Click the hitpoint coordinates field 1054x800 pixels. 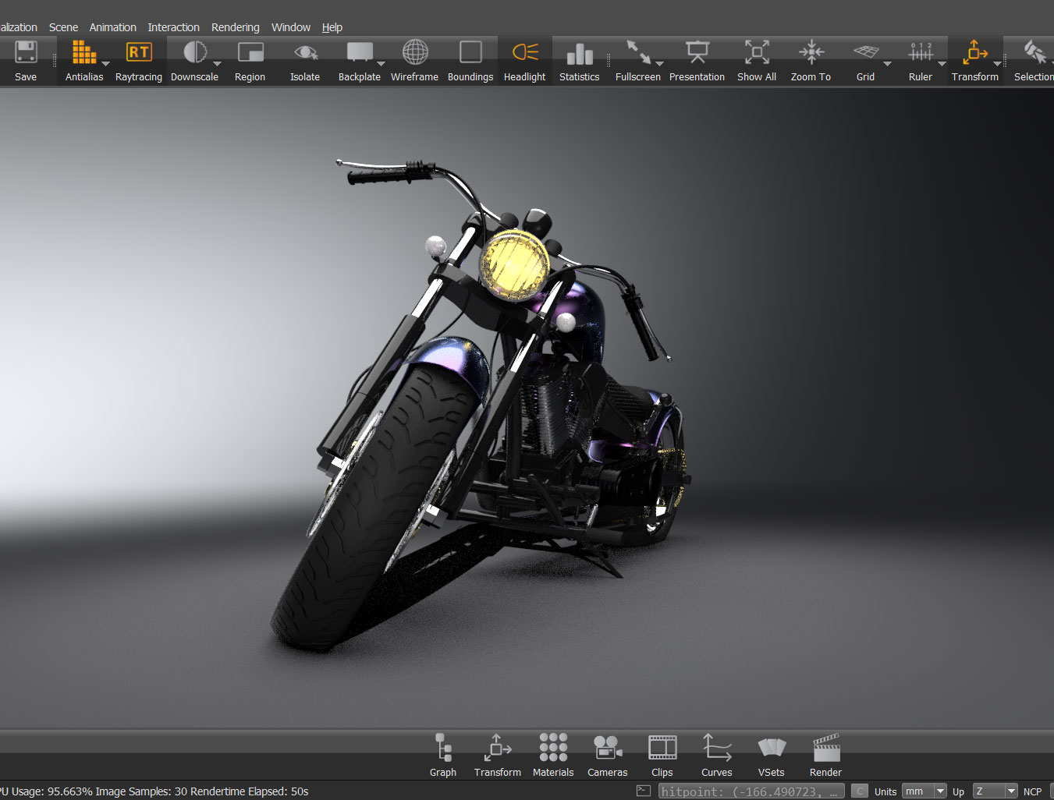(x=751, y=791)
